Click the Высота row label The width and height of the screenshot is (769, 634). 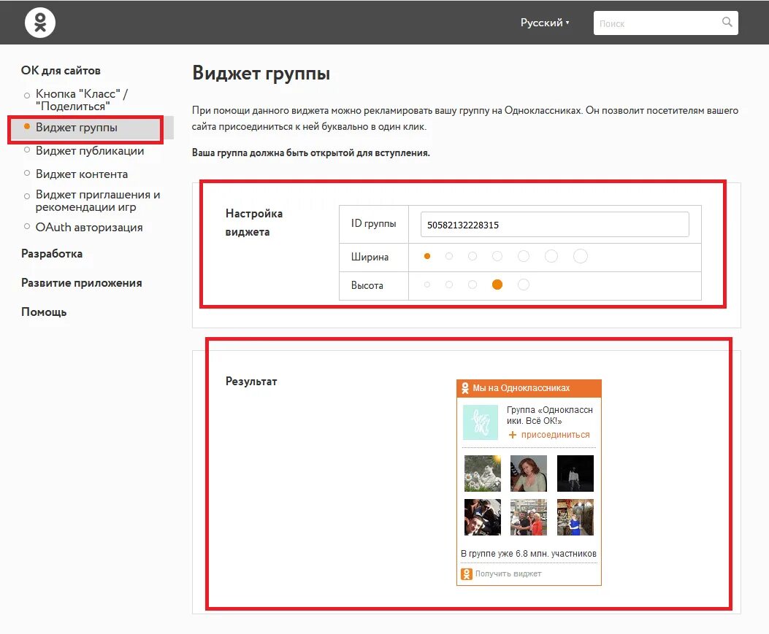click(367, 285)
